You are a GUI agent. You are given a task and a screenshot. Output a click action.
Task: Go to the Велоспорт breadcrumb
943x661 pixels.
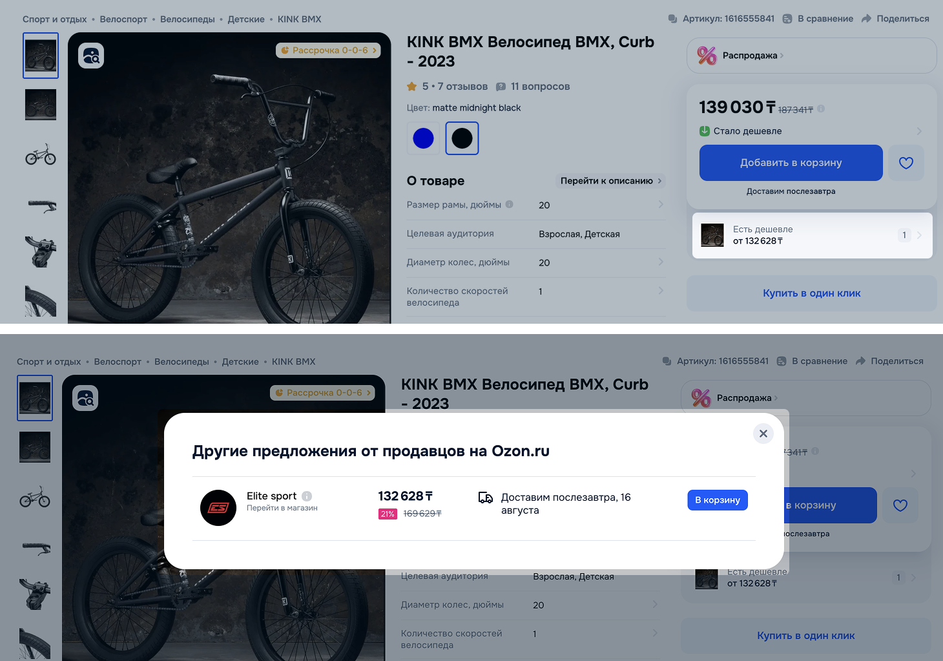[x=123, y=19]
